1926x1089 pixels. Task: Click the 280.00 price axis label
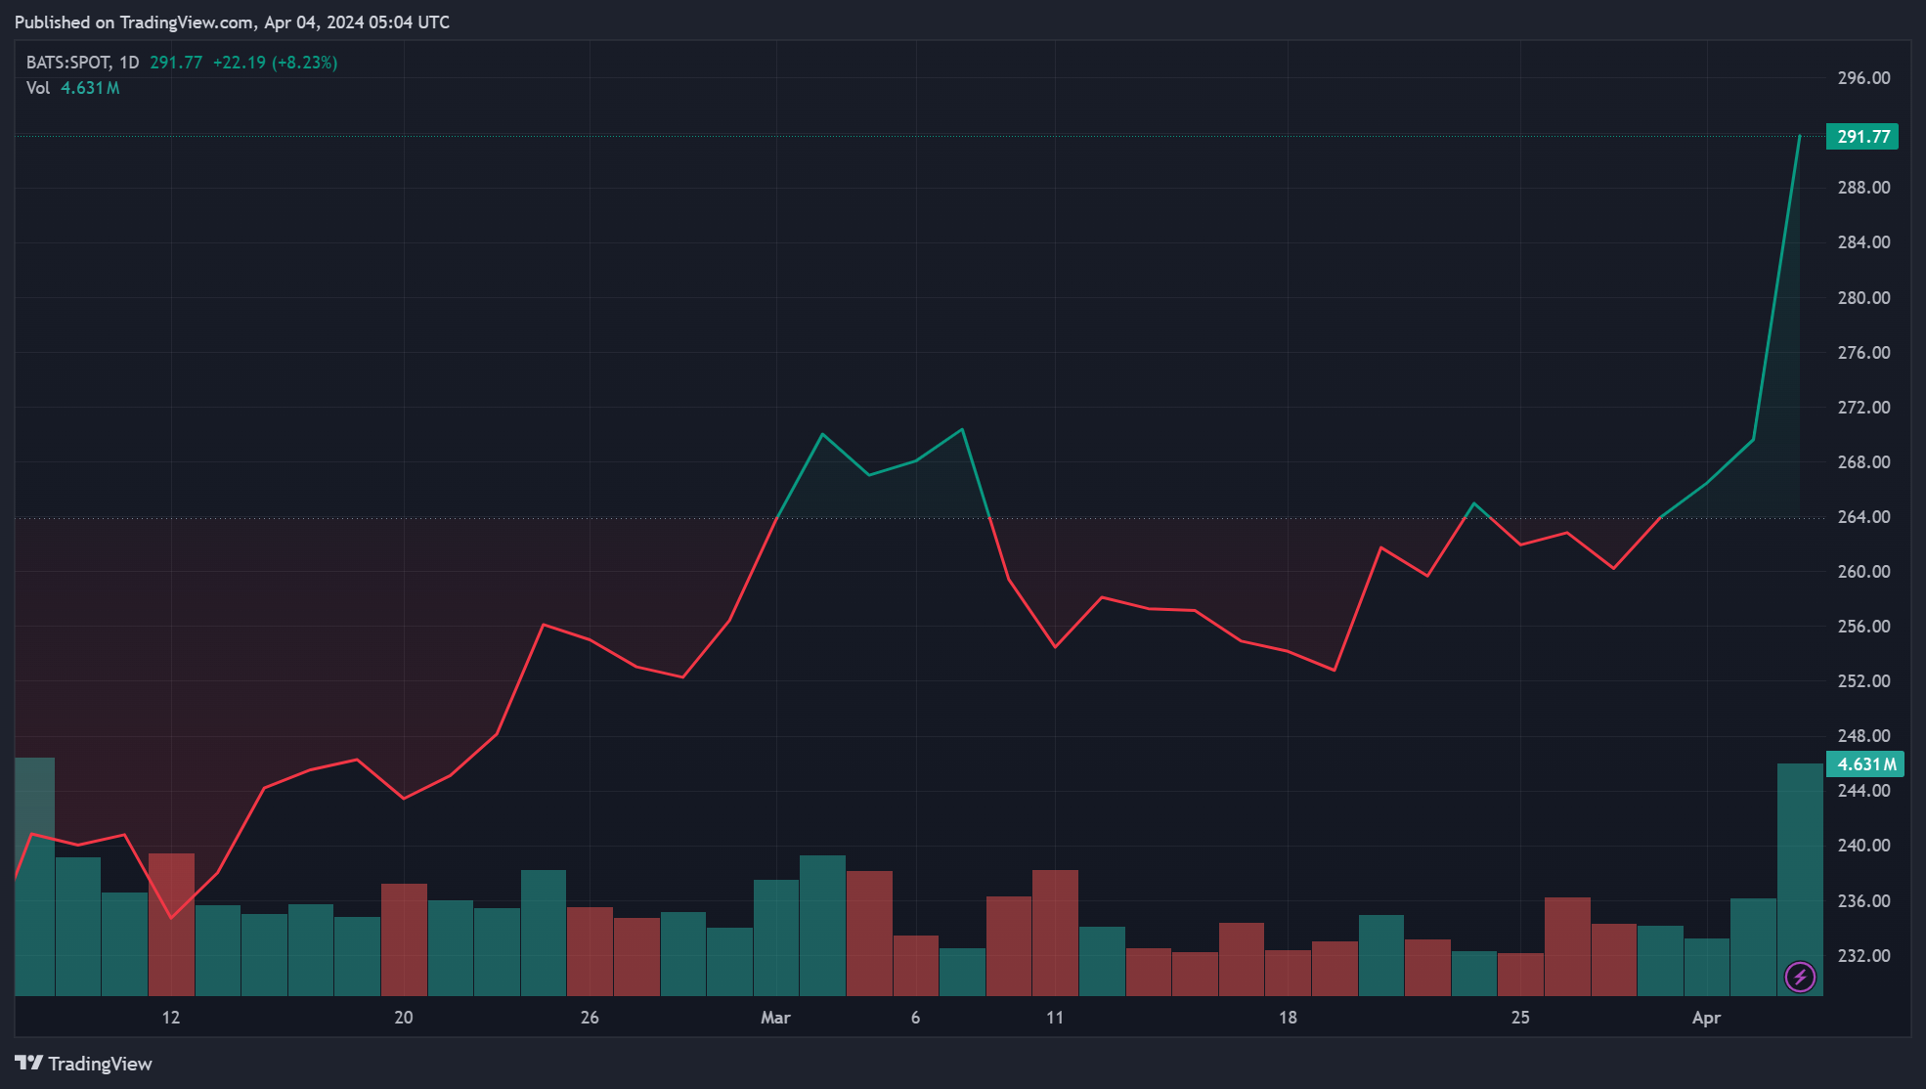(1863, 298)
